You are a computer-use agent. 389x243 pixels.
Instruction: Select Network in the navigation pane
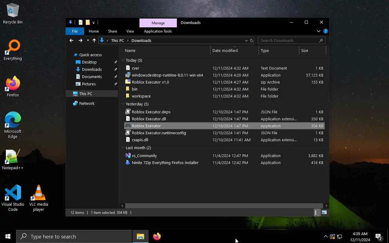(x=87, y=103)
